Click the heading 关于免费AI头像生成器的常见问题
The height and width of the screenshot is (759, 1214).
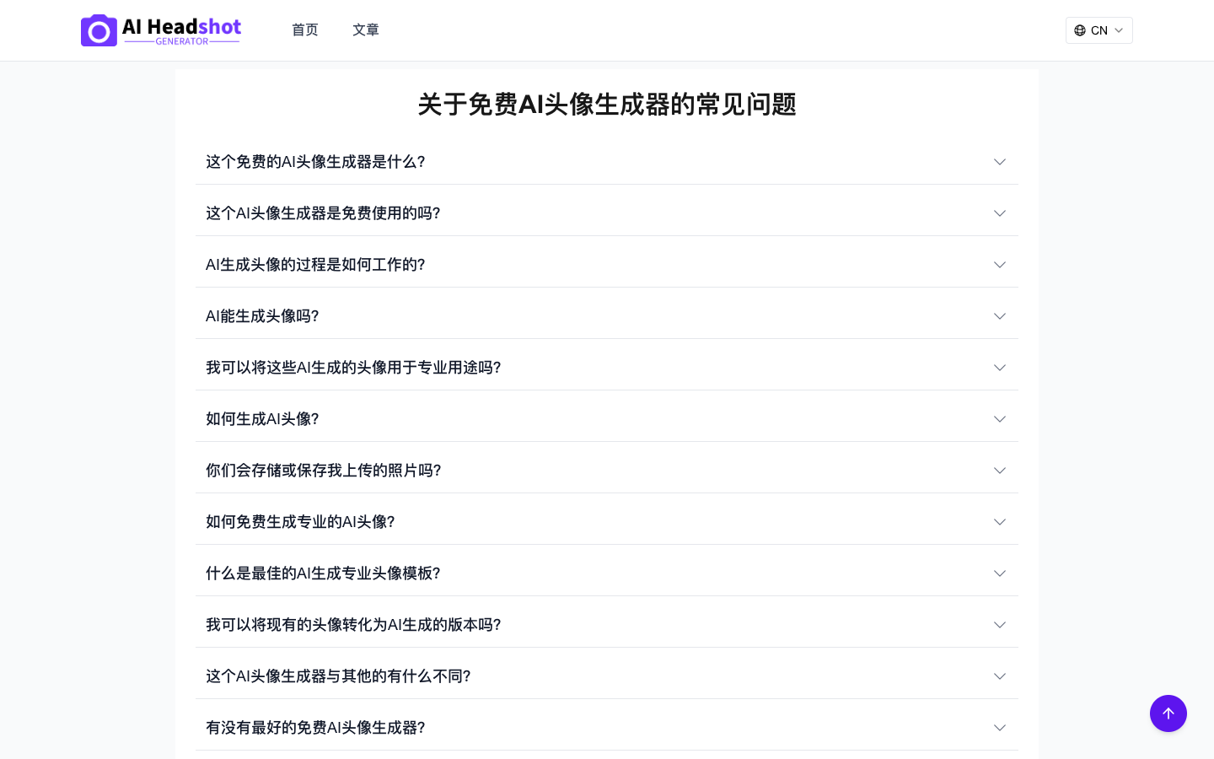(x=606, y=105)
